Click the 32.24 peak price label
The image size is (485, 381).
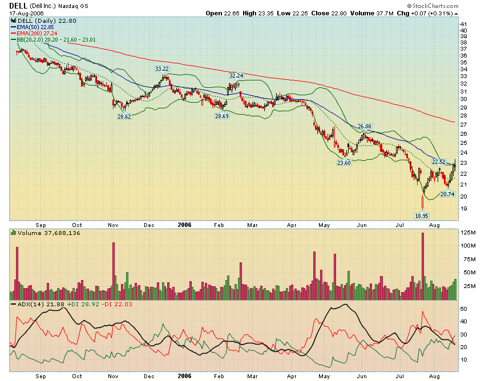[x=236, y=75]
